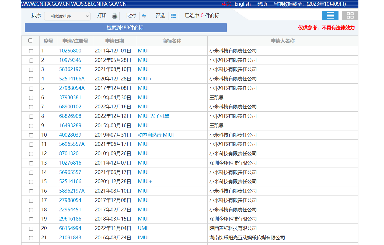
Task: Open the 帮助 help page
Action: pos(262,4)
